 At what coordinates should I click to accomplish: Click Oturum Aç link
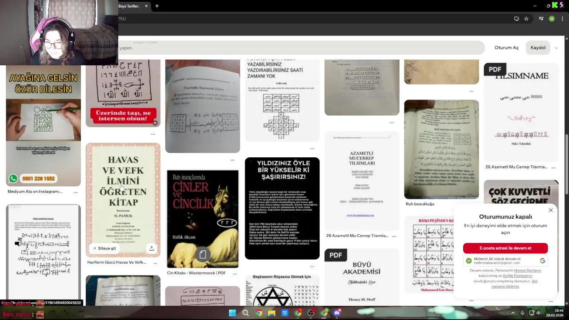(x=506, y=48)
